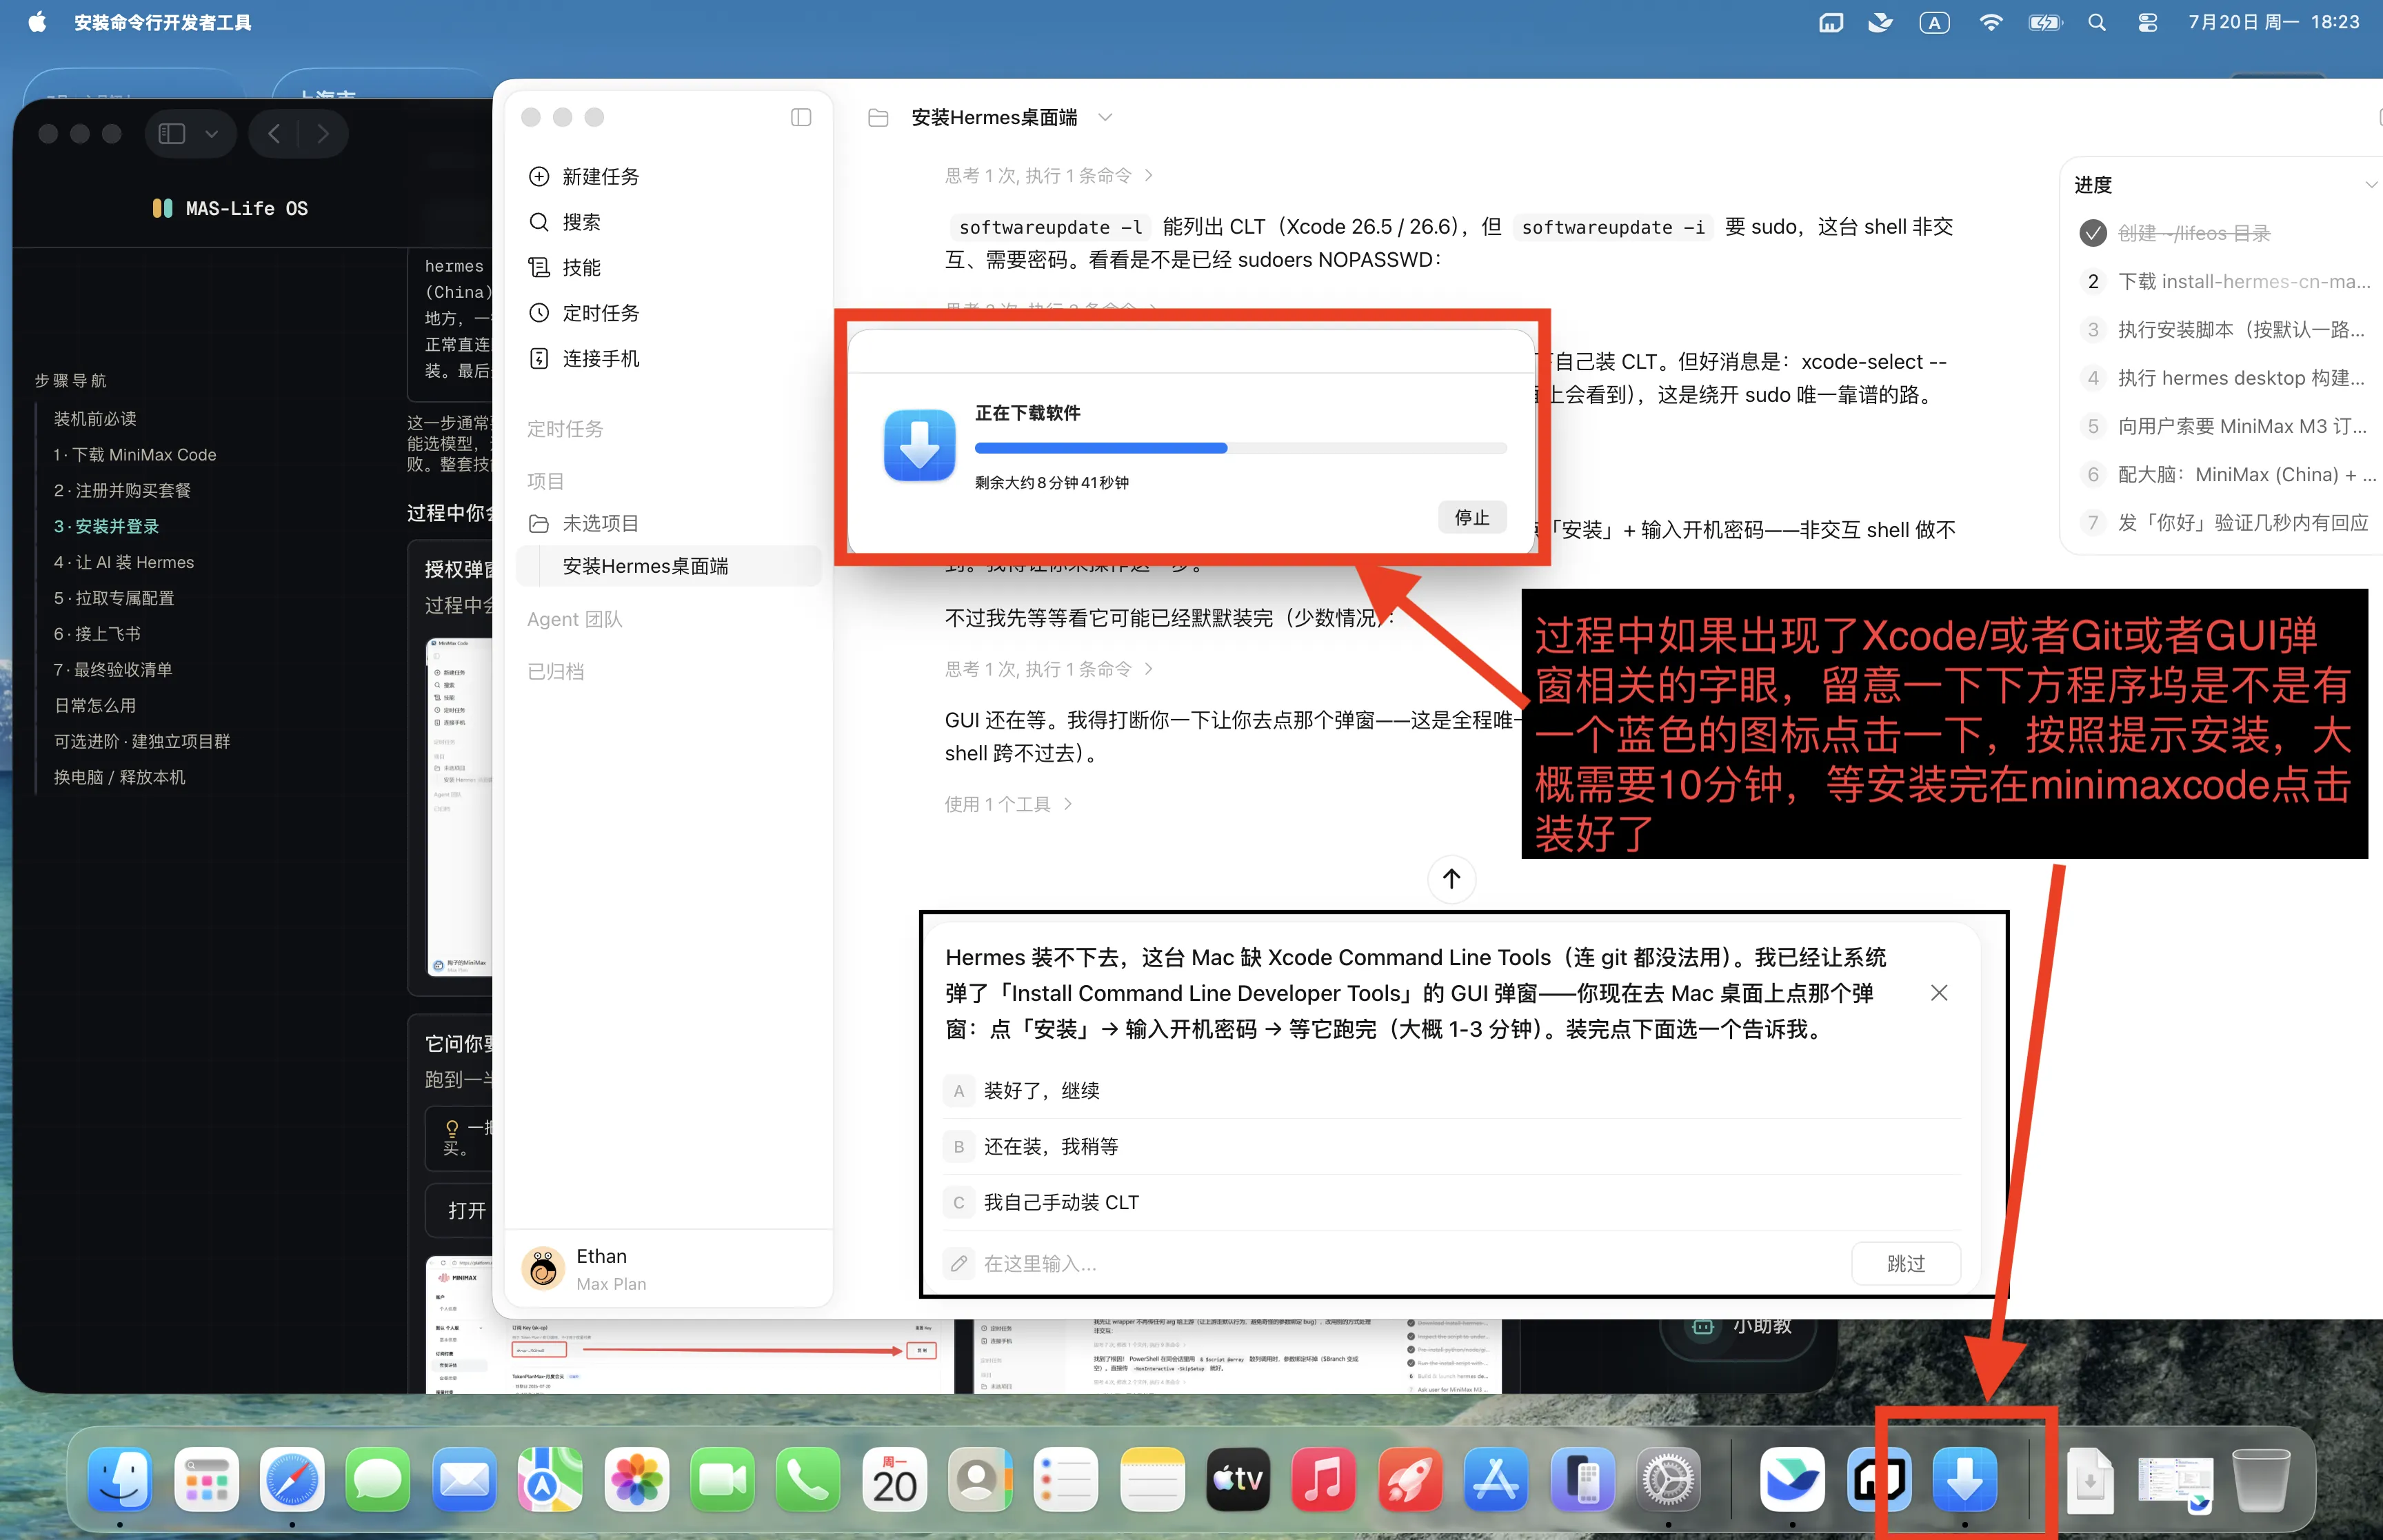Screen dimensions: 2383x1540
Task: Select the 安装Hermes桌面端 task in the sidebar
Action: [668, 566]
